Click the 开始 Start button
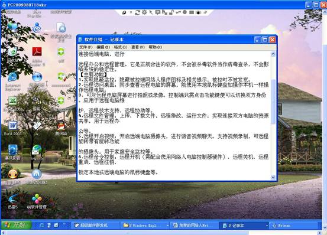This screenshot has width=327, height=235. pos(17,225)
